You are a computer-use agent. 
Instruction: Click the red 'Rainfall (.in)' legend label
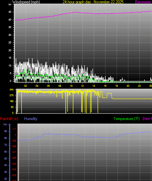click(9, 119)
